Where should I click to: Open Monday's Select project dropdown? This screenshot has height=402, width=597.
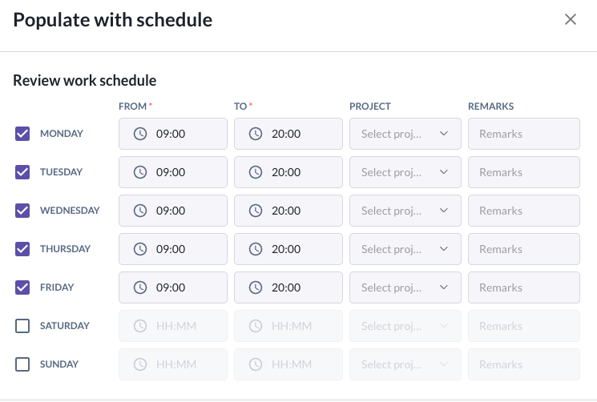pyautogui.click(x=405, y=134)
